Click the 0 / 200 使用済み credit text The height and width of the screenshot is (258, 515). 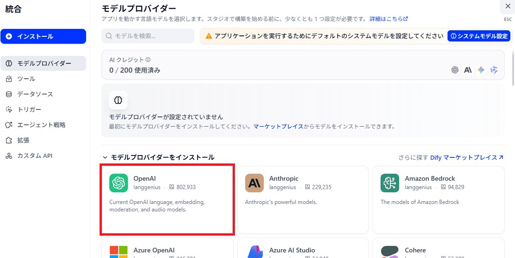(x=134, y=70)
